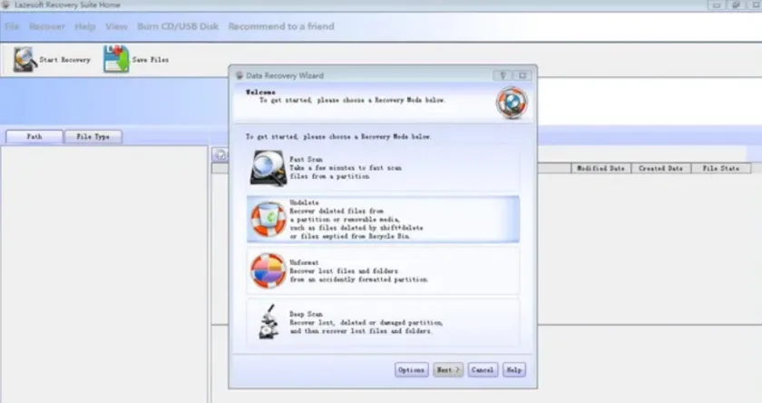The width and height of the screenshot is (762, 403).
Task: Click the Next button in the wizard
Action: (448, 370)
